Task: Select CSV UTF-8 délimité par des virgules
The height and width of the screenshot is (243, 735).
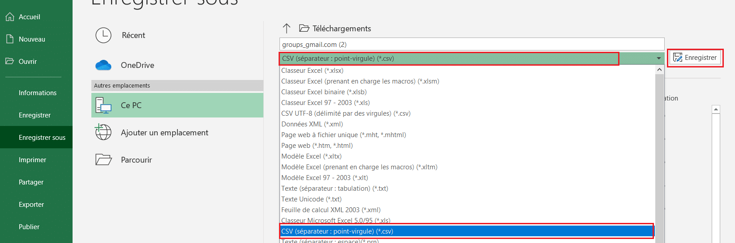Action: tap(346, 113)
